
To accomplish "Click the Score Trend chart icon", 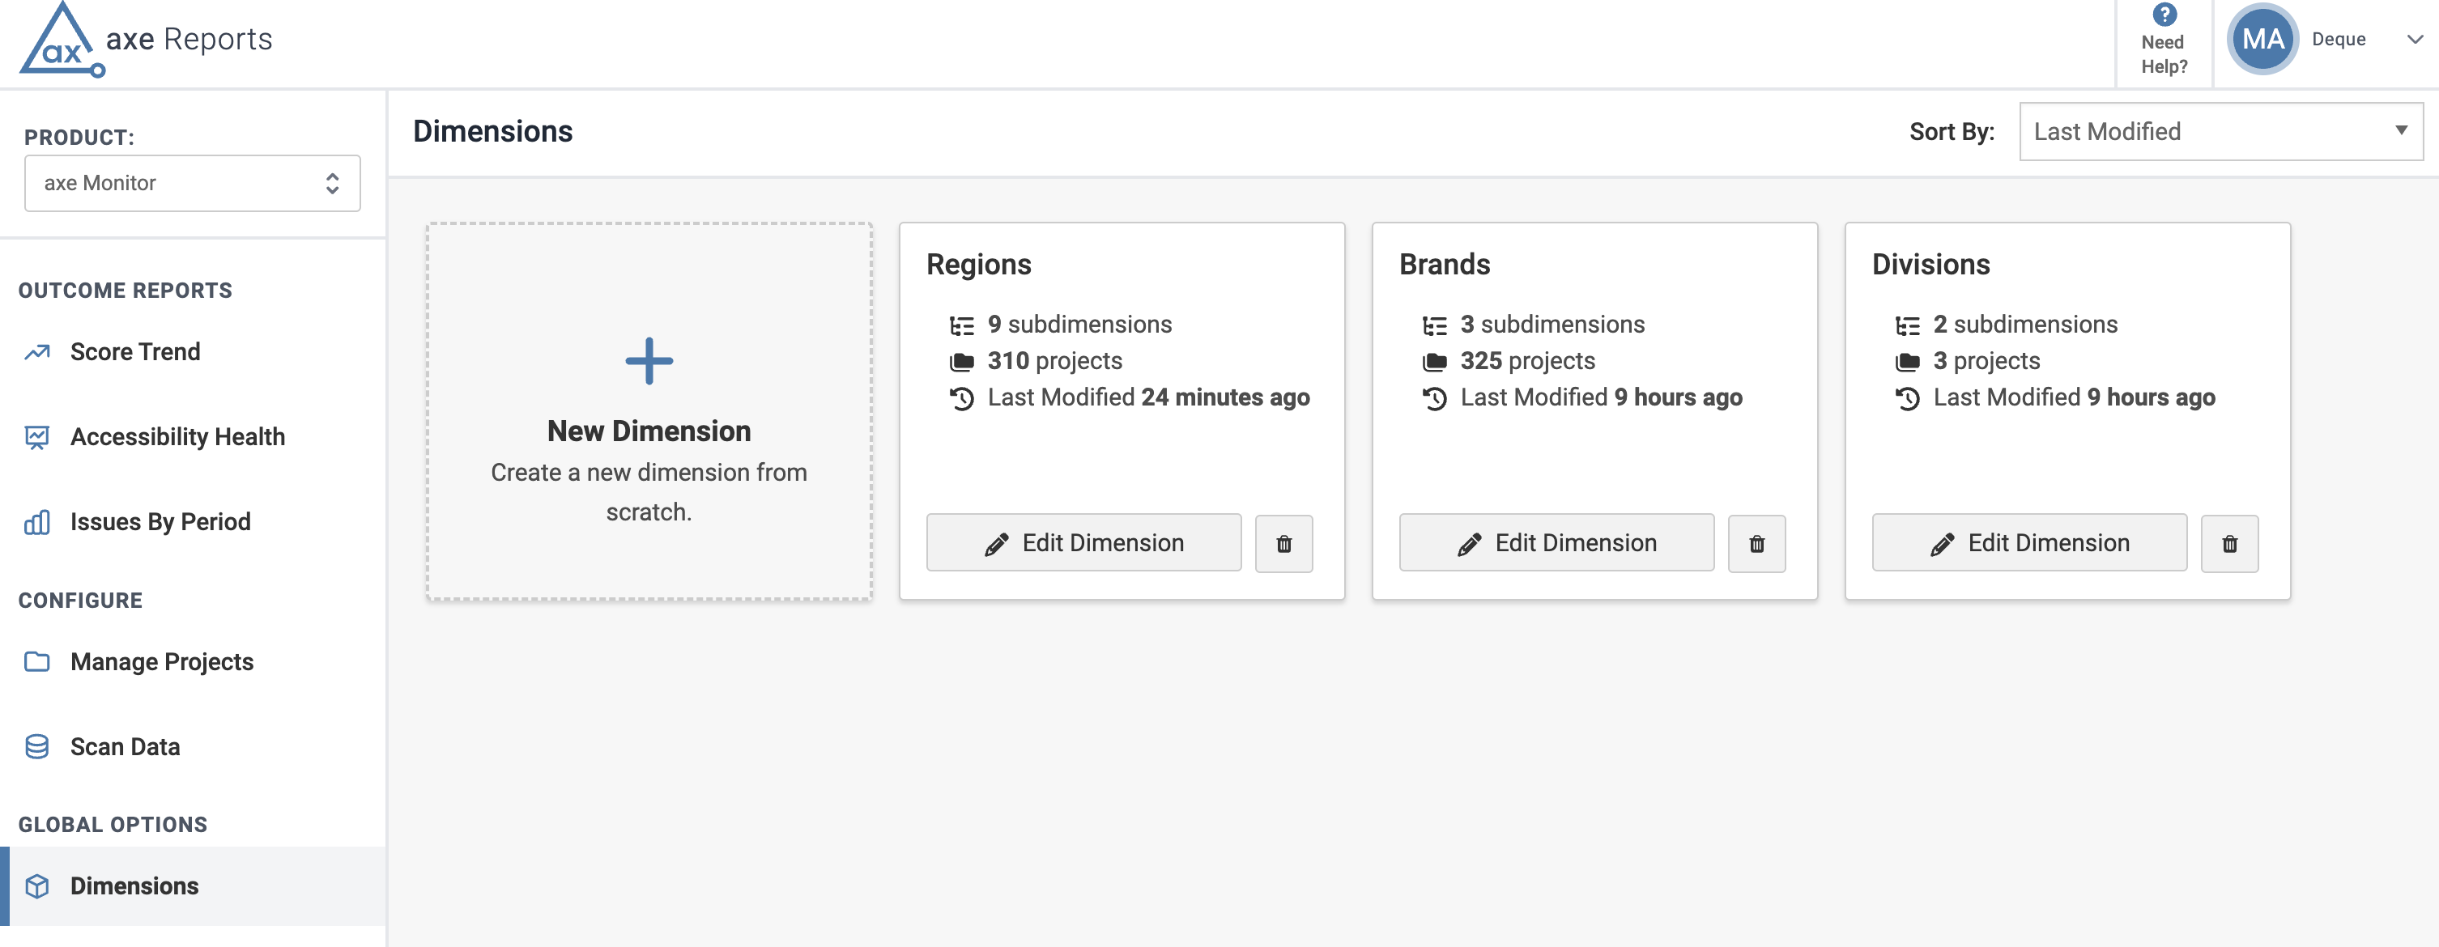I will click(37, 353).
